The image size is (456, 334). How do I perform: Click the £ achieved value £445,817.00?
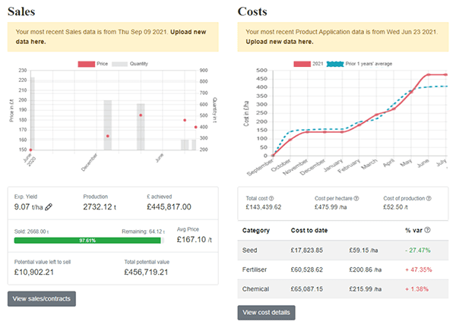point(169,206)
